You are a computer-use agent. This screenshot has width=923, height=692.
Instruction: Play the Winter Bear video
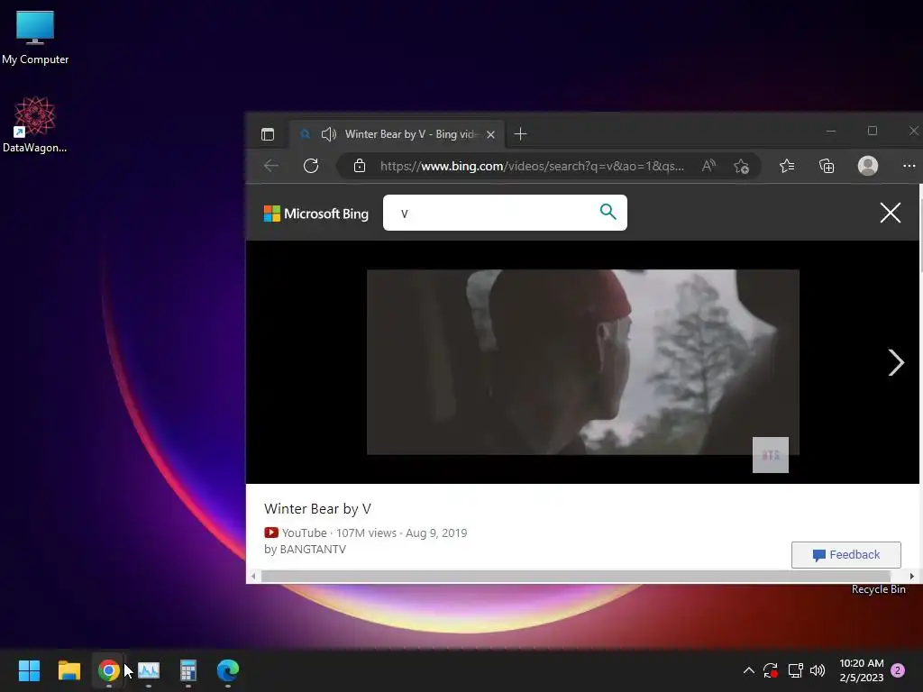pos(583,362)
